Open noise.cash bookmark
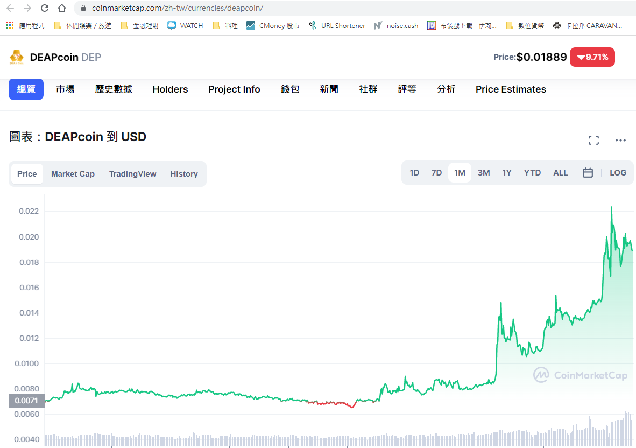Viewport: 636px width, 448px height. pyautogui.click(x=396, y=25)
